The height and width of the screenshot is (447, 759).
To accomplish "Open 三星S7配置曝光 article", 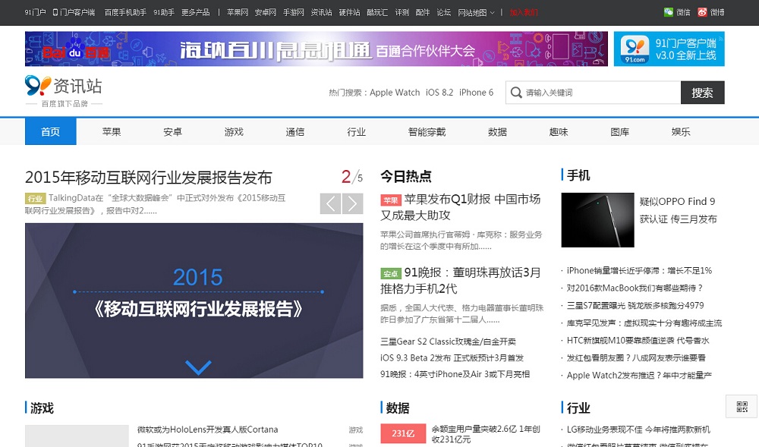I will [635, 305].
